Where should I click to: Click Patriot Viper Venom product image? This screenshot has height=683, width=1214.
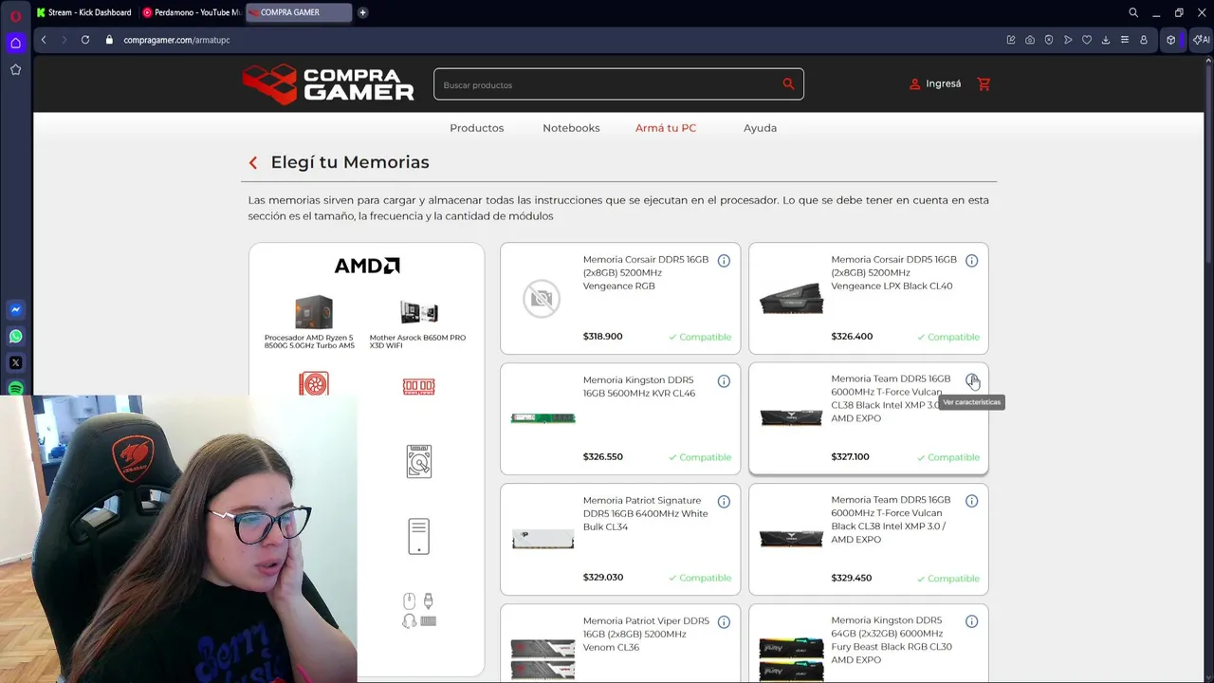pyautogui.click(x=543, y=657)
